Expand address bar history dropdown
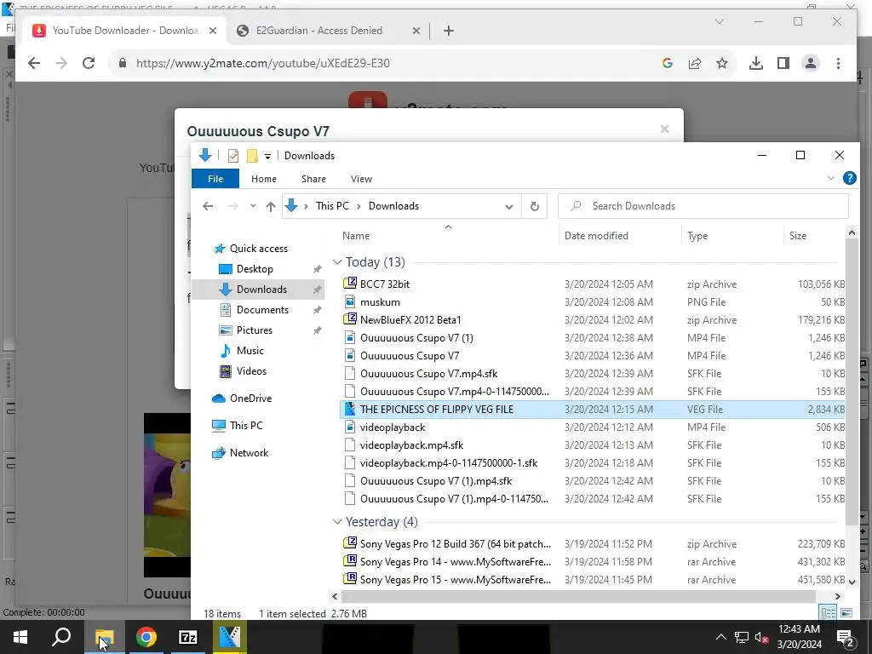This screenshot has width=872, height=654. [x=509, y=206]
